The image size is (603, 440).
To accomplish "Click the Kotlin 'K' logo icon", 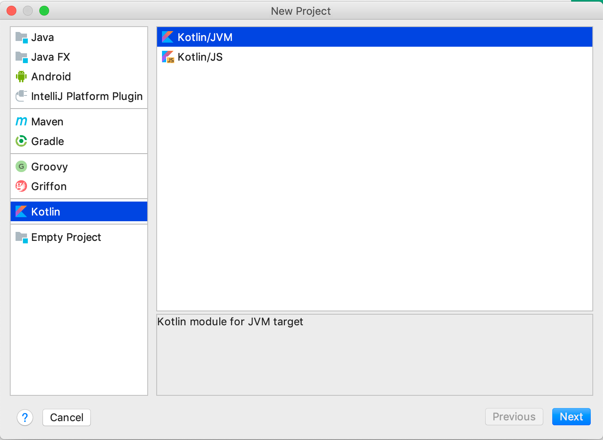I will click(21, 211).
